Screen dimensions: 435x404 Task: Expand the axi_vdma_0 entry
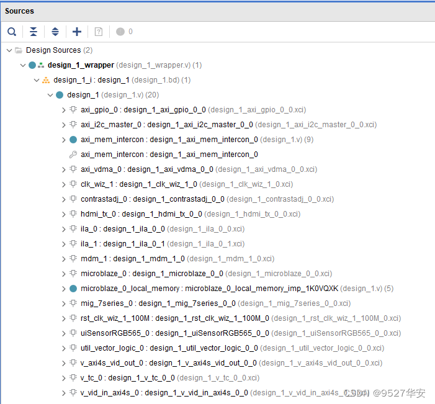63,170
